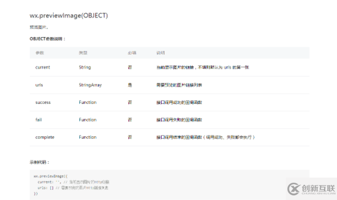337x200 pixels.
Task: Select the "complete" parameter name cell
Action: 44,137
